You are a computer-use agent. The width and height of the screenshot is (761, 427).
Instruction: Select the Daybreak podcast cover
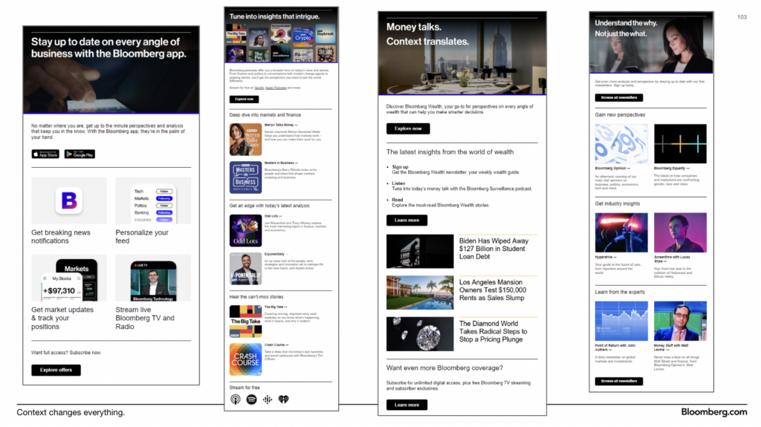(x=326, y=33)
